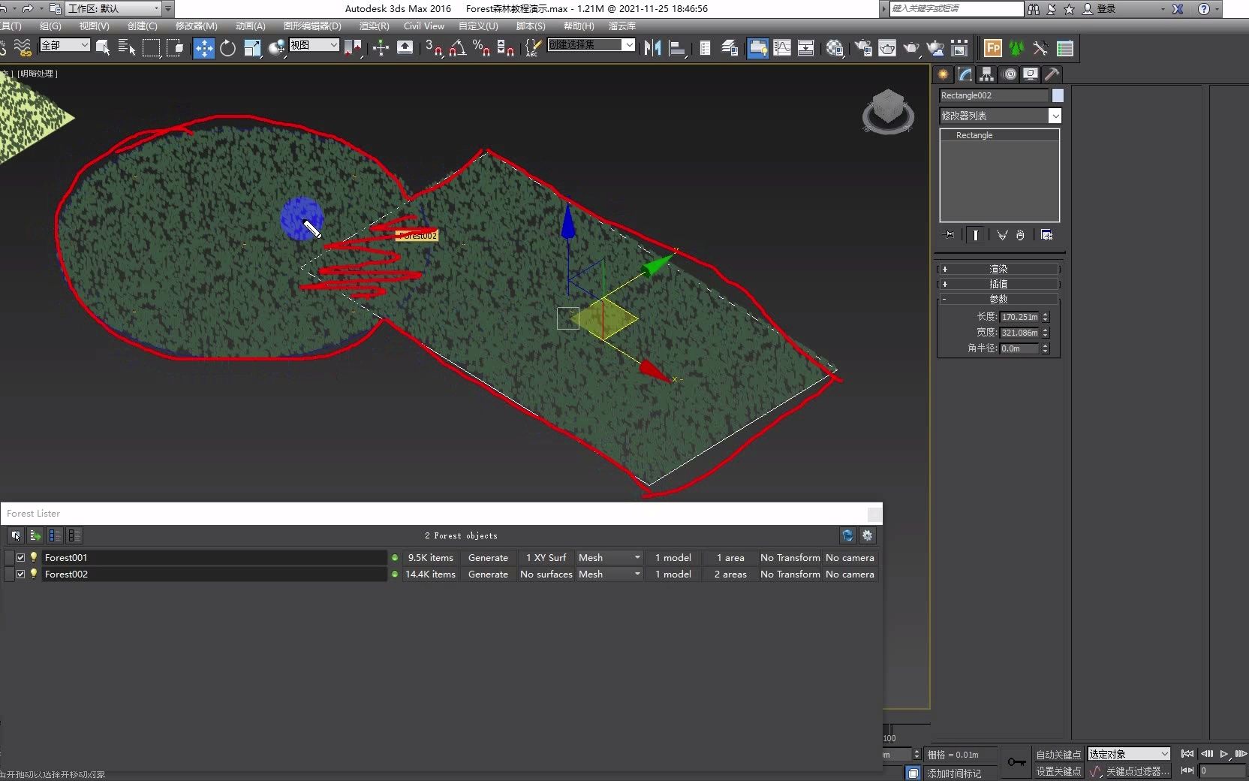
Task: Uncheck the Forest001 checkbox
Action: click(x=21, y=558)
